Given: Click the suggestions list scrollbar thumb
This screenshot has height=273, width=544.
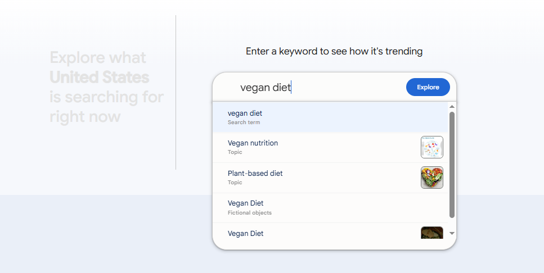Looking at the screenshot, I should (x=452, y=165).
